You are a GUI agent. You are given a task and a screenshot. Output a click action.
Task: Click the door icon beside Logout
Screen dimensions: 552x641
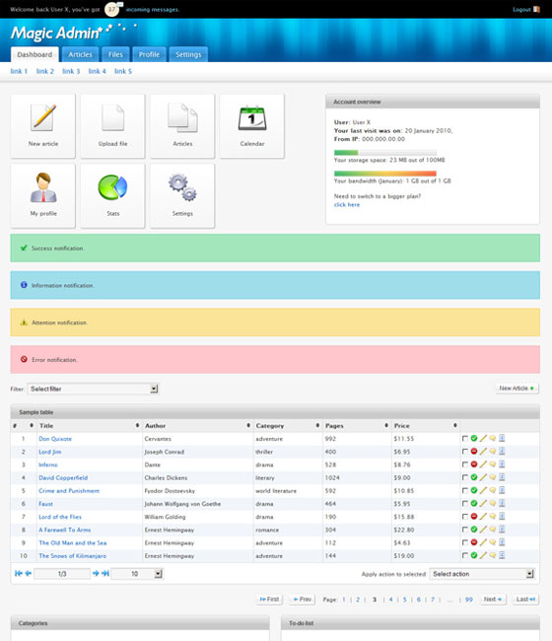click(536, 10)
